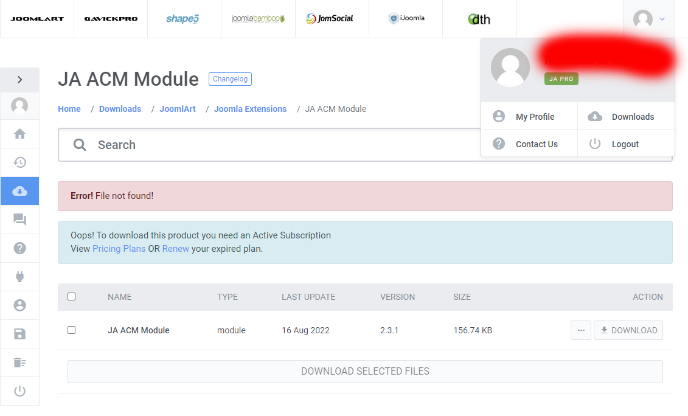Select the cloud Downloads icon in the sidebar
688x416 pixels.
[19, 190]
